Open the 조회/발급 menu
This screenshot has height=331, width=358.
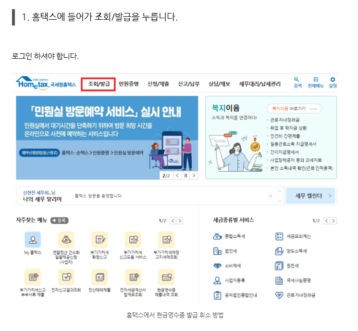click(99, 84)
